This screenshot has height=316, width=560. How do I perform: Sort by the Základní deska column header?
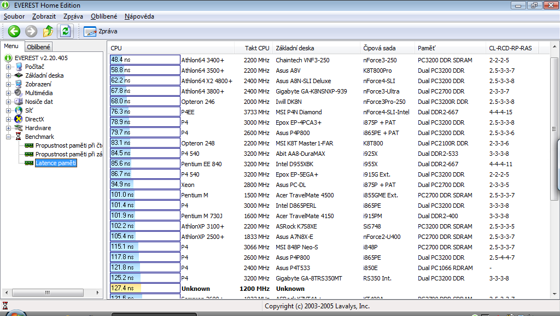tap(316, 48)
